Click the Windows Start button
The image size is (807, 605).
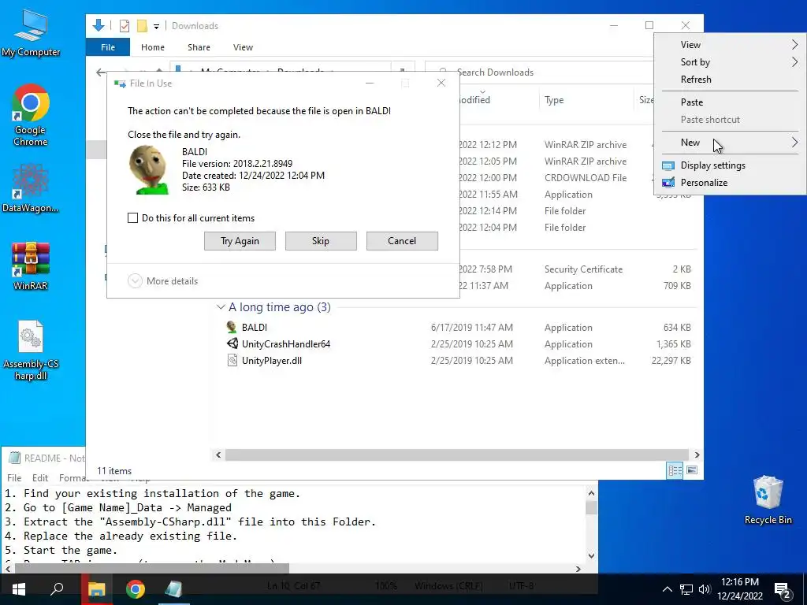click(x=19, y=589)
